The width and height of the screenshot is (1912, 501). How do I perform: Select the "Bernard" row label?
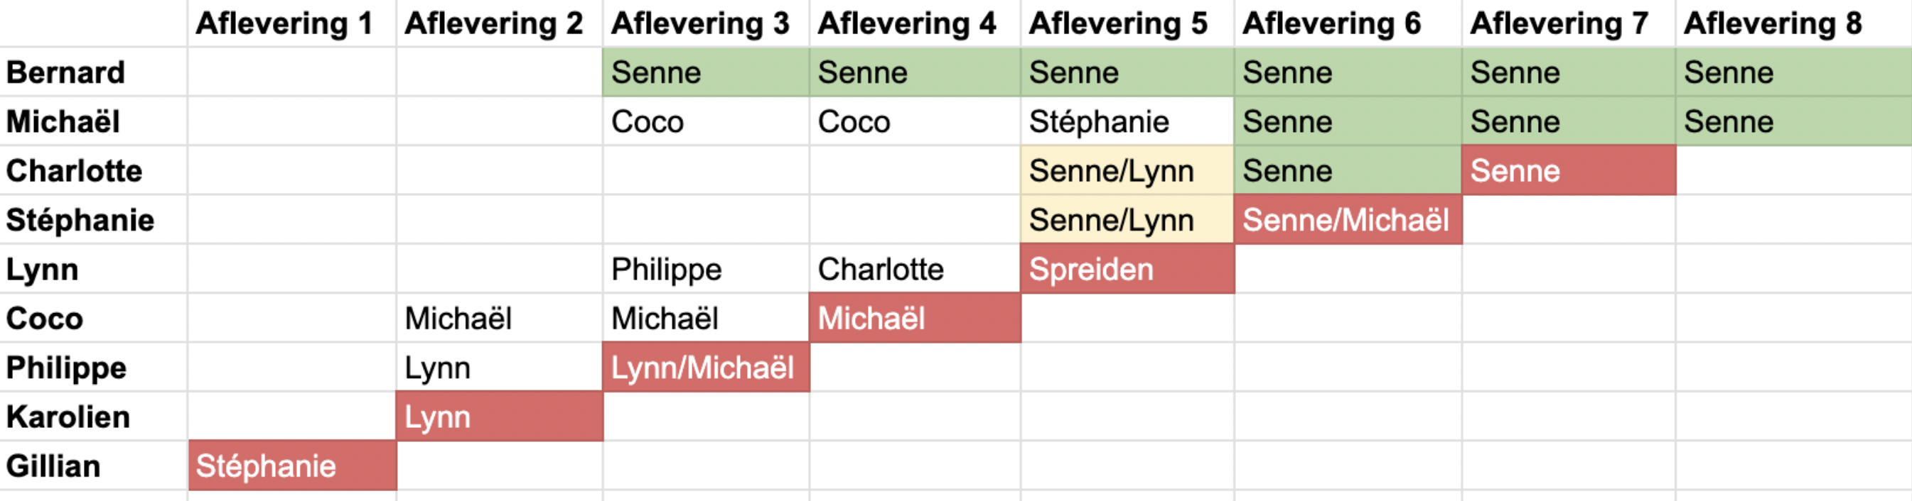(x=65, y=72)
